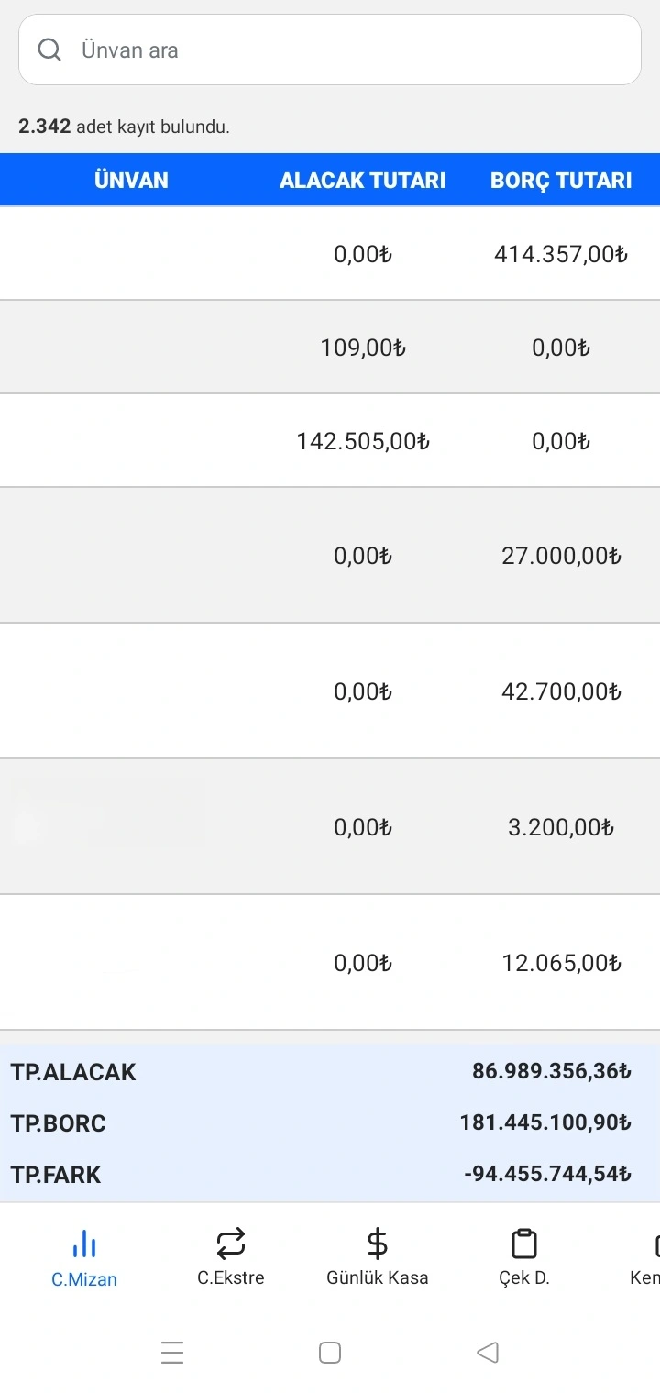Open C.Ekstre repeat arrows icon
Viewport: 660px width, 1393px height.
coord(231,1244)
